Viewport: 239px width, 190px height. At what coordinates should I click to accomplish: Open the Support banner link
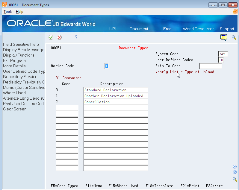click(x=227, y=29)
